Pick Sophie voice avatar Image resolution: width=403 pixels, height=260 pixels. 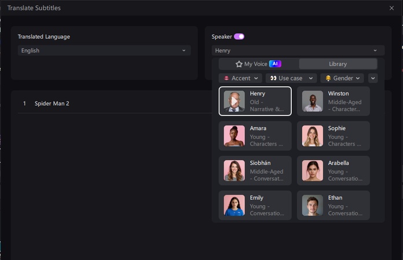click(x=313, y=136)
